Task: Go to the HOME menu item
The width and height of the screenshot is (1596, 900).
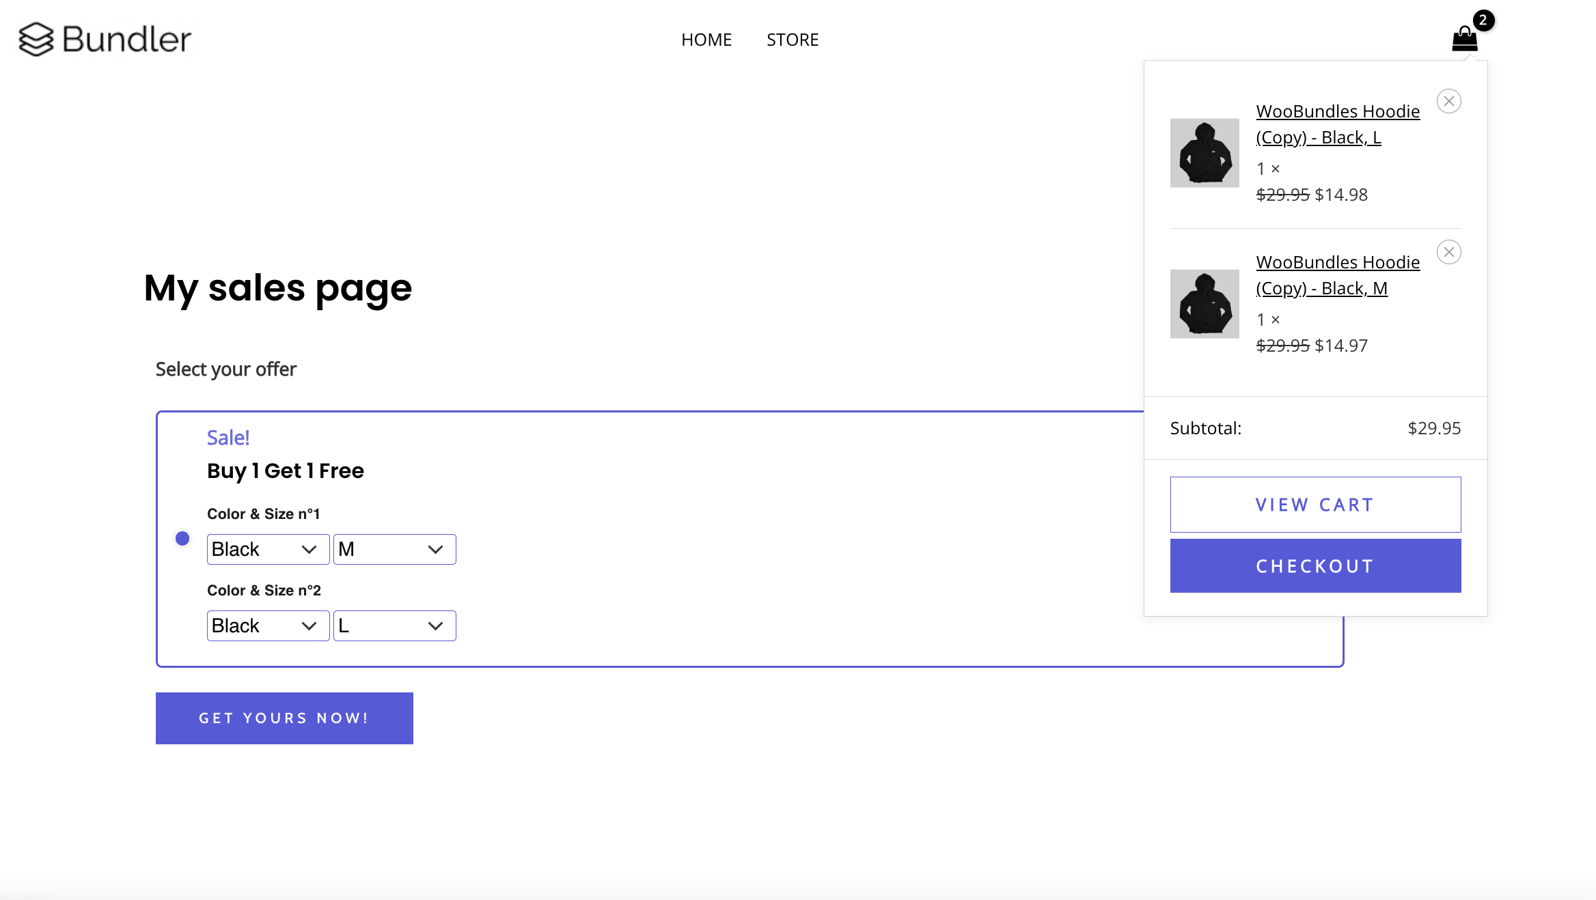Action: tap(706, 40)
